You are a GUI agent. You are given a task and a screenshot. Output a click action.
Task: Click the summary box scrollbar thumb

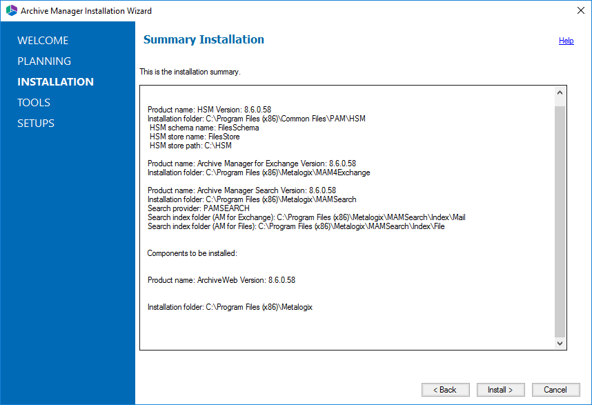click(x=560, y=221)
